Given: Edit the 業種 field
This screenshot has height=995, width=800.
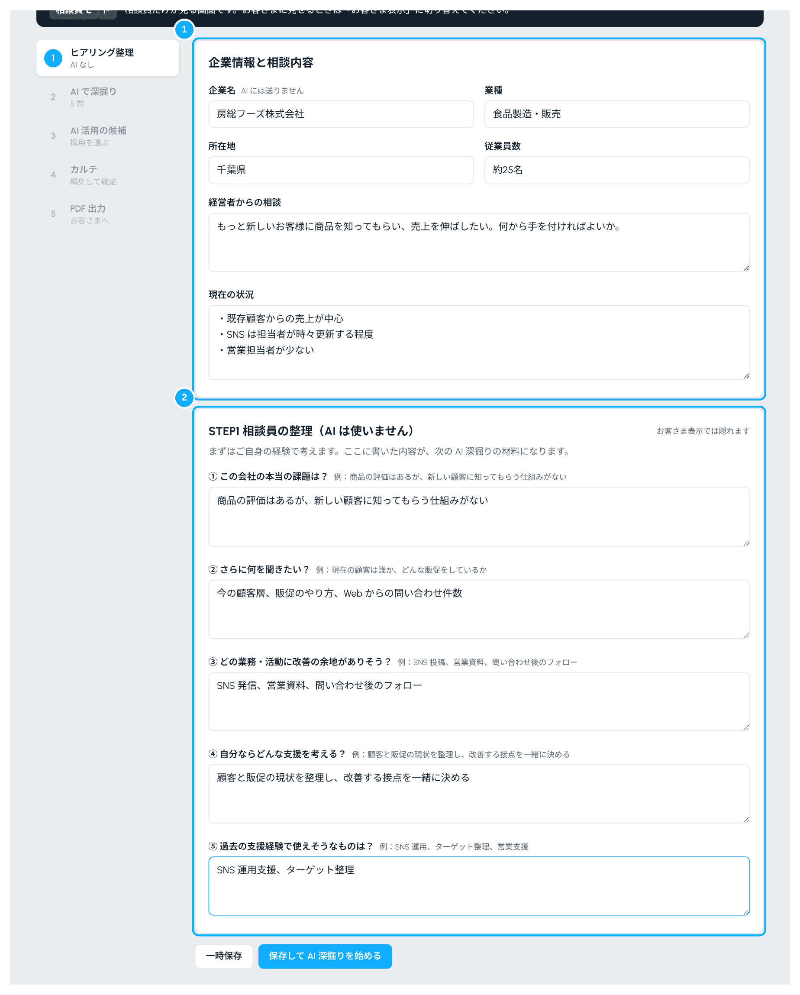Looking at the screenshot, I should 617,114.
